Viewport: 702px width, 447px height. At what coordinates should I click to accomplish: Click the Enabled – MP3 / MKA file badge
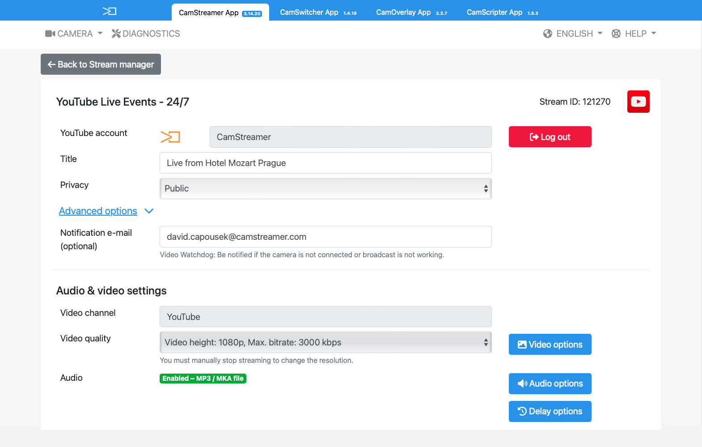(x=203, y=379)
